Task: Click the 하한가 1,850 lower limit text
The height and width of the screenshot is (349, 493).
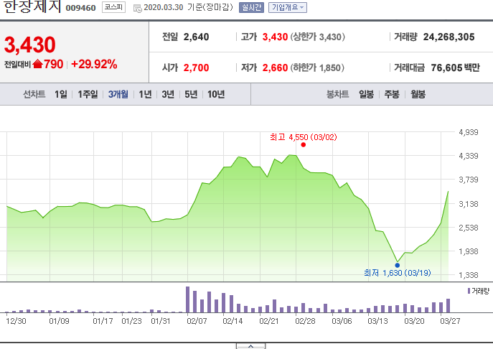Action: tap(317, 68)
